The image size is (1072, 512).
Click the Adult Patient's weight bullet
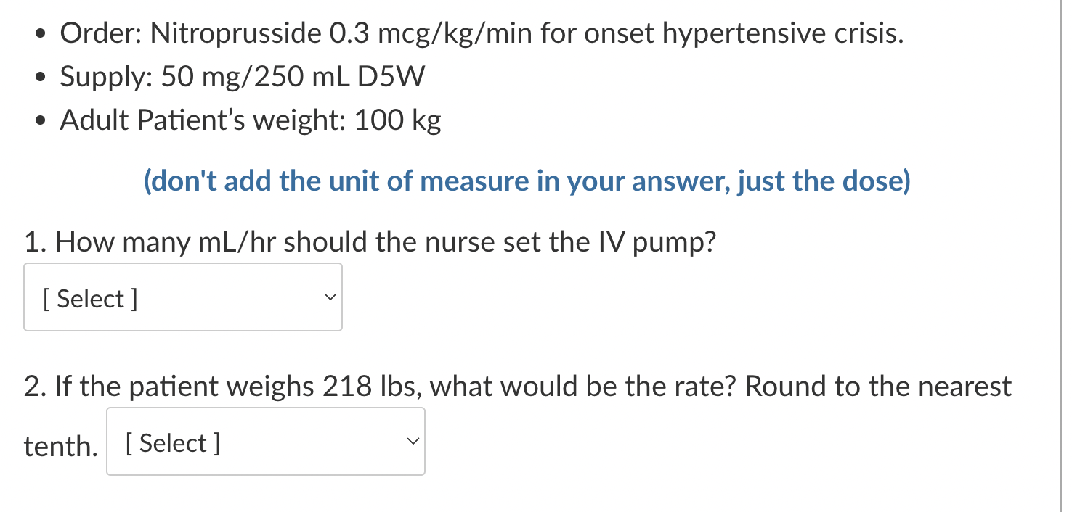(x=250, y=120)
